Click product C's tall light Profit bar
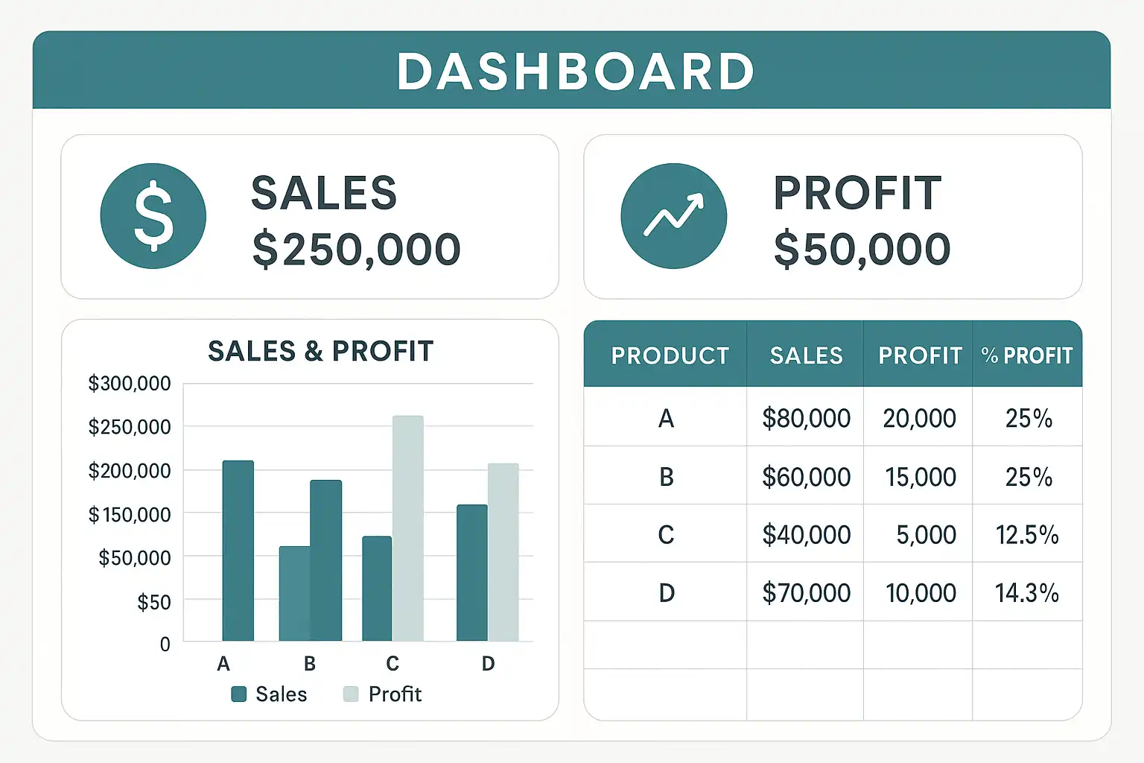Screen dimensions: 1144x763 pos(408,528)
